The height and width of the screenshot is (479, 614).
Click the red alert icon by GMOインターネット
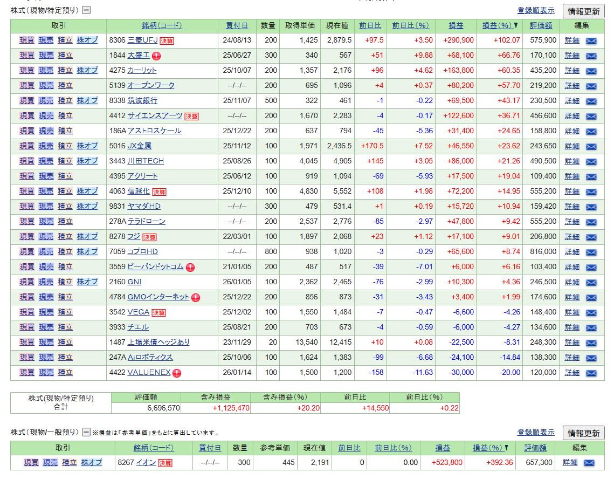click(196, 297)
